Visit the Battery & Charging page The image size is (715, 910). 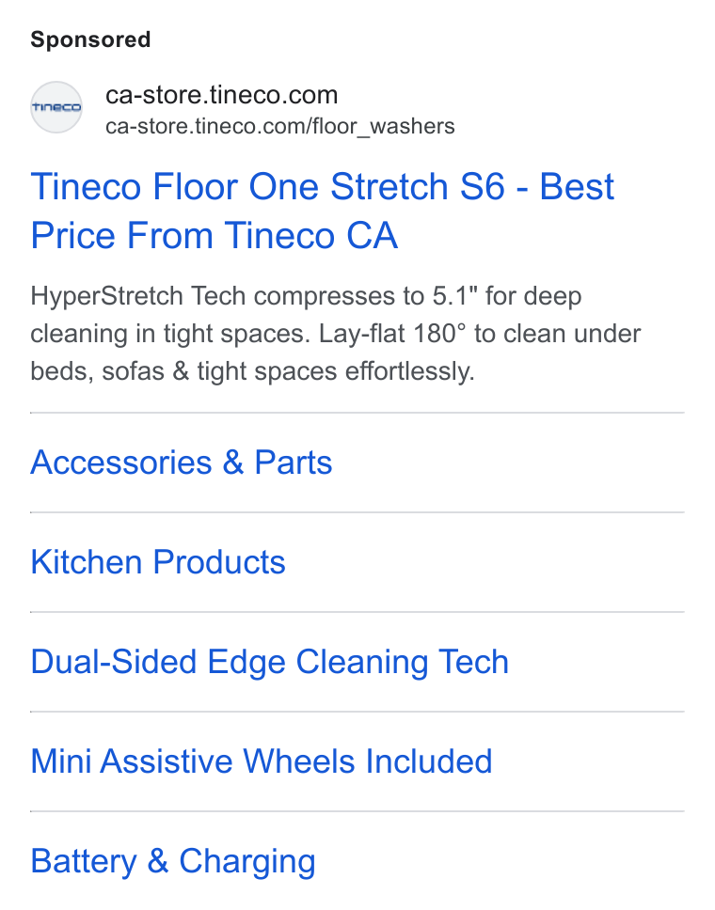click(173, 862)
